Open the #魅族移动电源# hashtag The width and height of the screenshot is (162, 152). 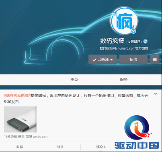click(17, 96)
